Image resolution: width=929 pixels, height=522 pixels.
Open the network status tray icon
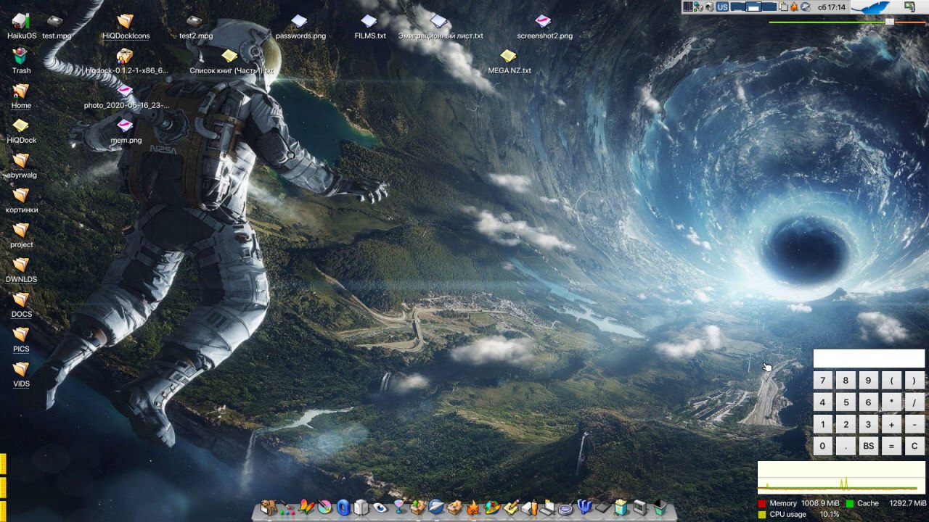click(698, 7)
